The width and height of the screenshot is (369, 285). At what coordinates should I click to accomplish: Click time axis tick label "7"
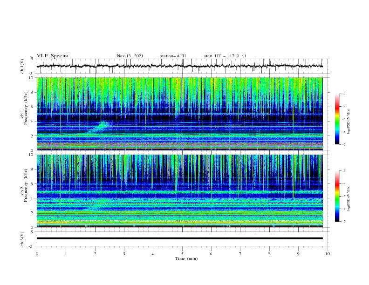pos(240,254)
